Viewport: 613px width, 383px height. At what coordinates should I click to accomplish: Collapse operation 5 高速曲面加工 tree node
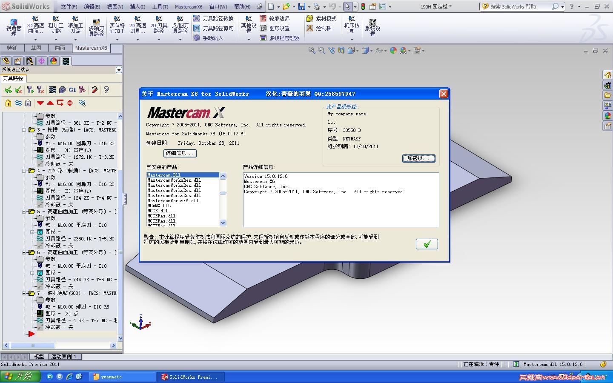(x=25, y=212)
